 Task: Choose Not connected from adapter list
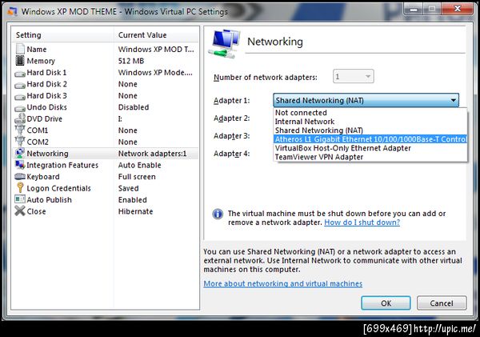(370, 112)
